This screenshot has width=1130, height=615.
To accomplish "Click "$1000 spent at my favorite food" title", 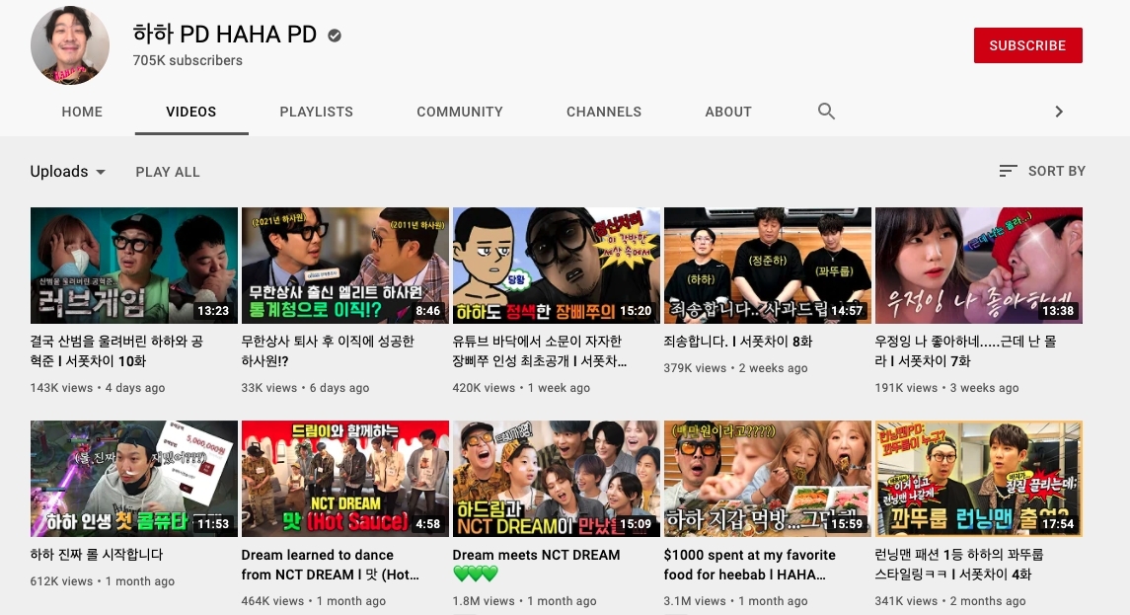I will tap(750, 556).
